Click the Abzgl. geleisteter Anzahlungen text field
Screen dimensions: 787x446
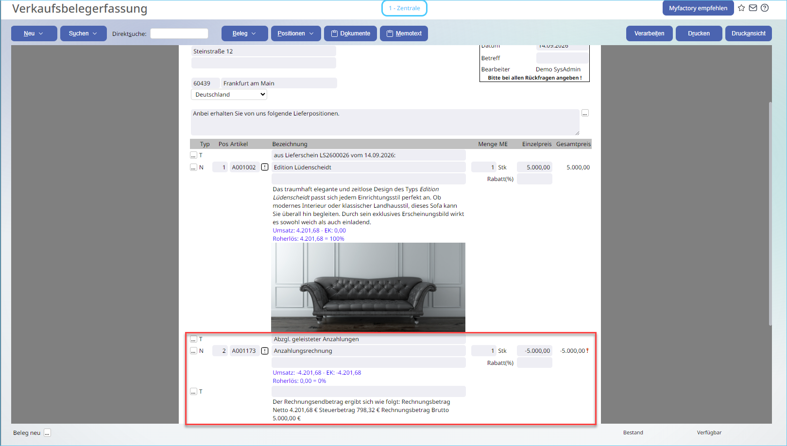click(x=369, y=339)
